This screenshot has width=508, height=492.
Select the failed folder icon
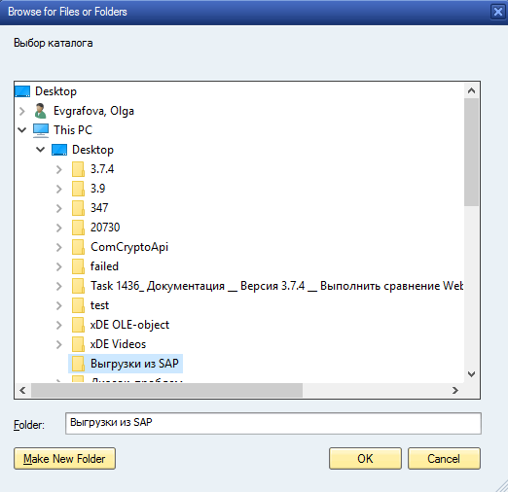click(x=78, y=266)
